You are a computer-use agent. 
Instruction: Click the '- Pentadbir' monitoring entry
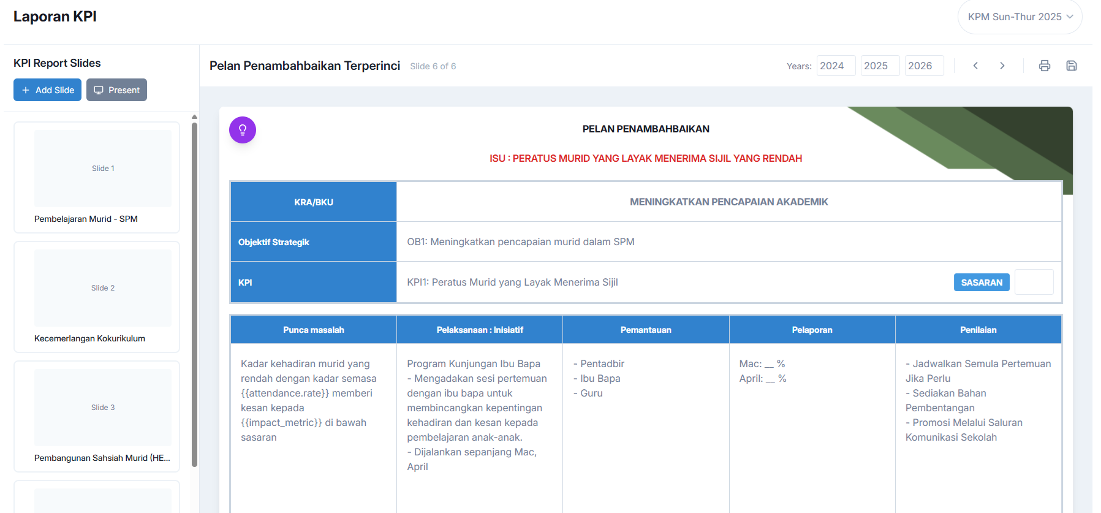point(599,363)
